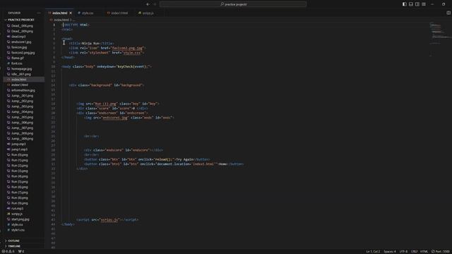The width and height of the screenshot is (452, 254).
Task: Toggle the bottom panel layout icon
Action: coord(411,4)
